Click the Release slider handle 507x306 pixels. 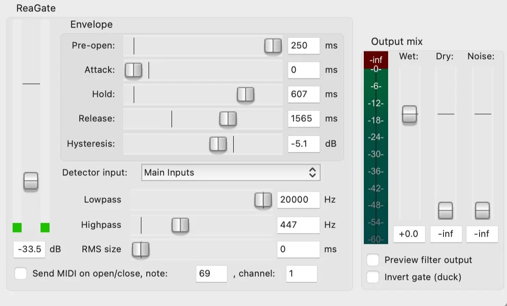pyautogui.click(x=228, y=119)
